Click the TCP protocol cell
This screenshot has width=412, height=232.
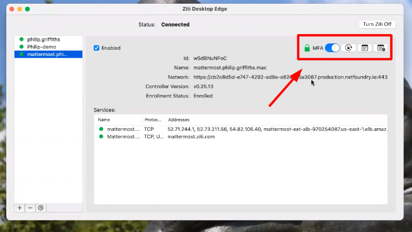pyautogui.click(x=148, y=129)
